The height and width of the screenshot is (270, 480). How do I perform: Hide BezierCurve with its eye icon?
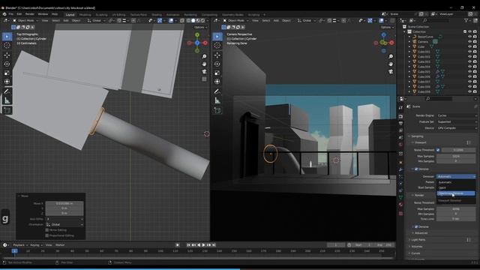point(469,37)
